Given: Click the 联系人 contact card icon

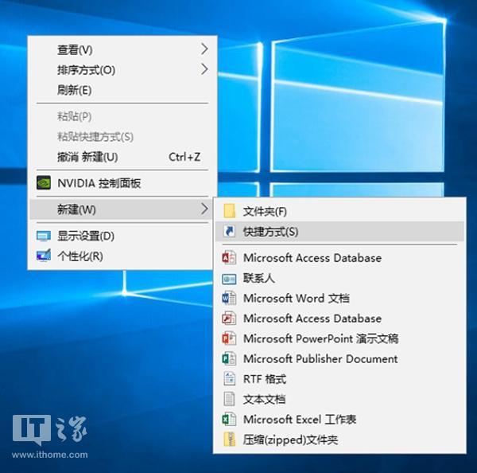Looking at the screenshot, I should coord(230,279).
